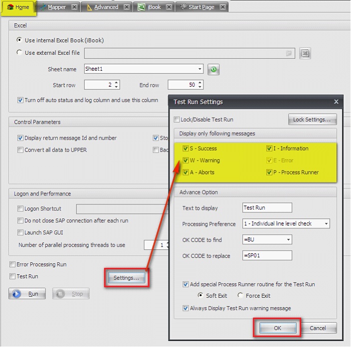Close the Test Run Settings dialog

[336, 102]
